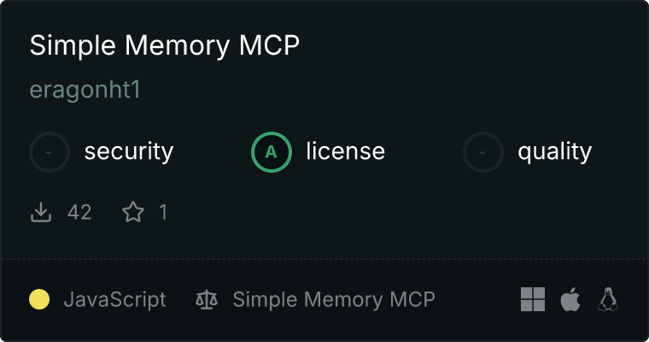Viewport: 649px width, 342px height.
Task: Click the download arrow icon
Action: (41, 212)
